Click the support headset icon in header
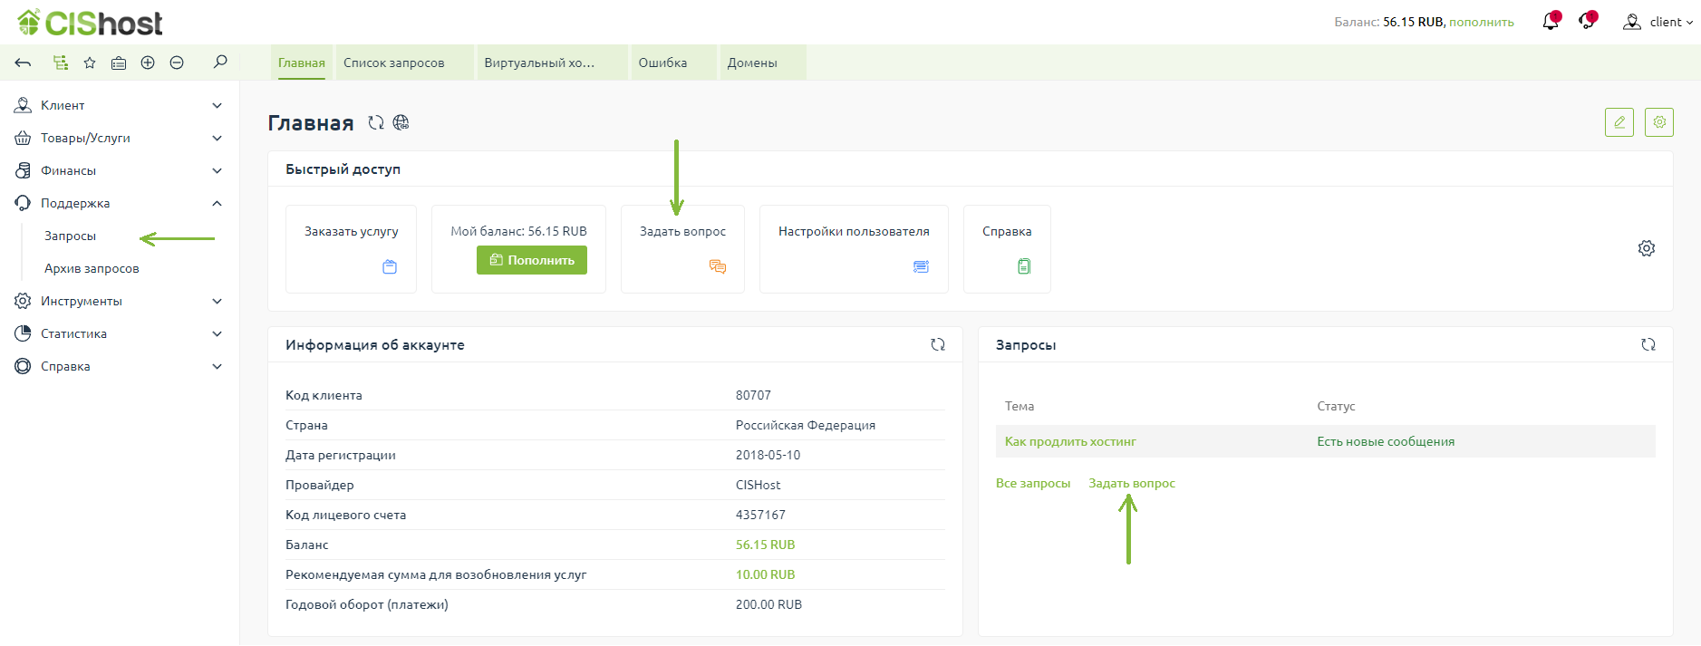The image size is (1701, 646). click(x=1587, y=22)
